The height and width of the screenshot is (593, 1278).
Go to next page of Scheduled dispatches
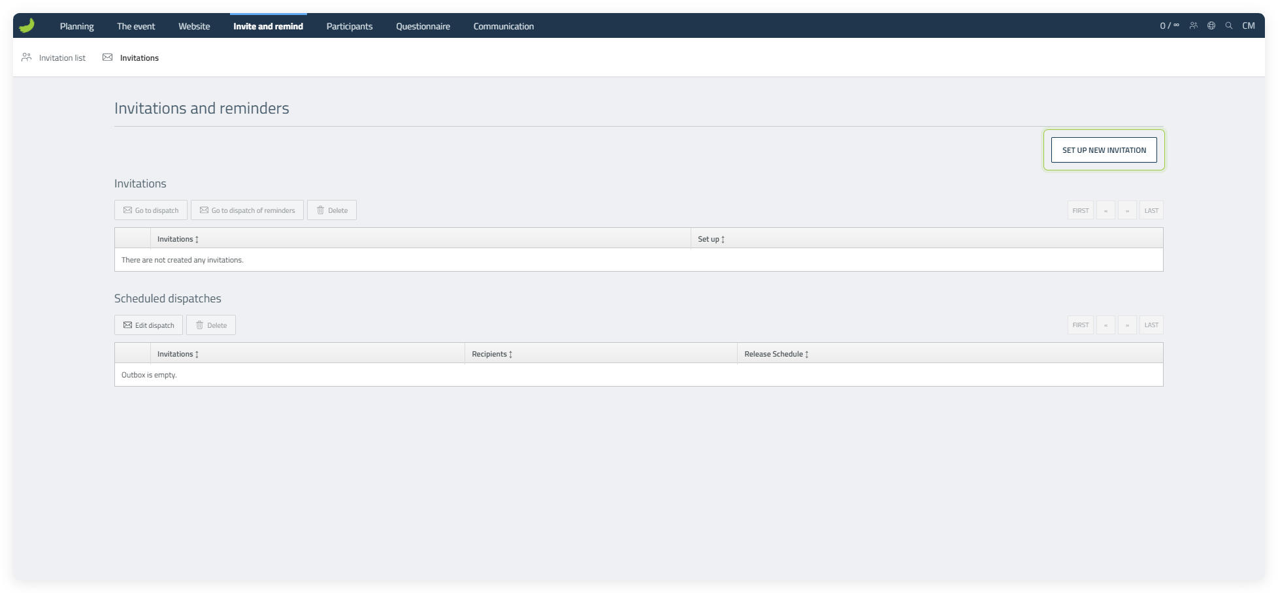pyautogui.click(x=1127, y=325)
